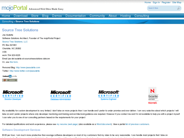Click the Novell PartnerNet logo
The width and height of the screenshot is (184, 138).
153,95
